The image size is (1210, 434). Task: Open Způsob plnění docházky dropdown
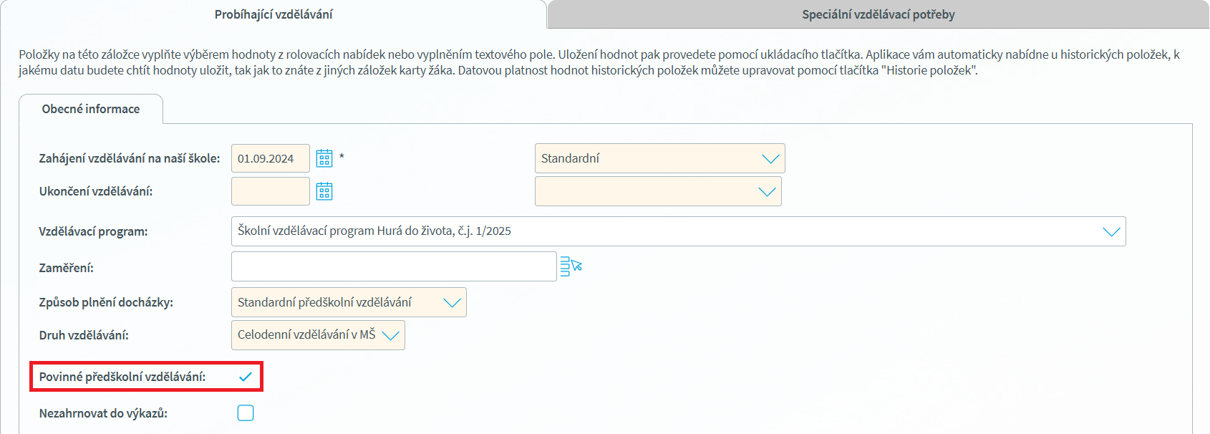click(x=452, y=302)
